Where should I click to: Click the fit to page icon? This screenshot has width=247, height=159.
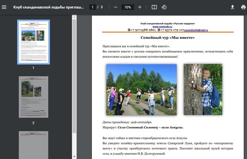click(x=154, y=7)
